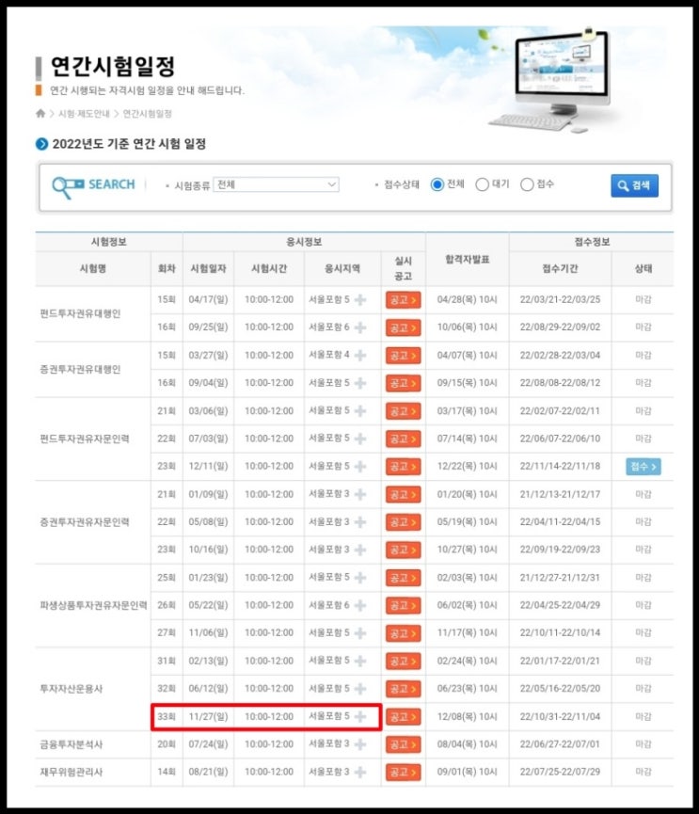The height and width of the screenshot is (814, 699).
Task: Expand 서울포함 5 plus for 02/13 exam
Action: tap(360, 661)
